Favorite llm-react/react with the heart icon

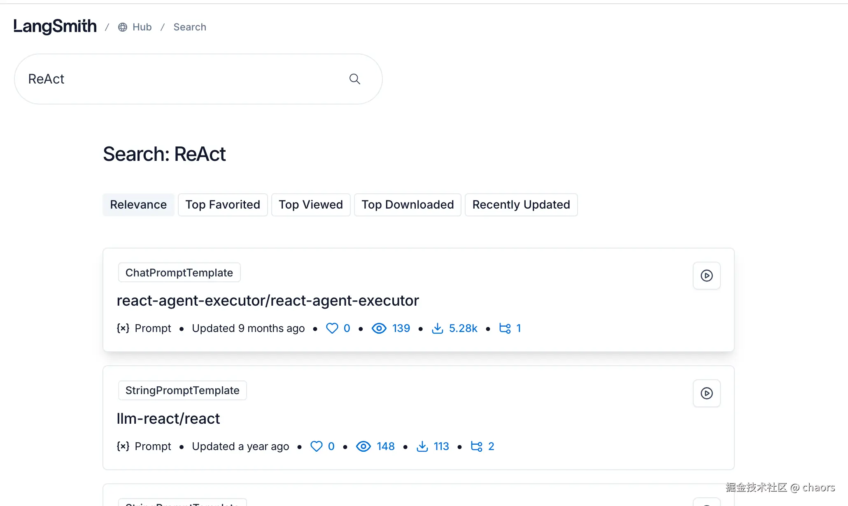(316, 446)
